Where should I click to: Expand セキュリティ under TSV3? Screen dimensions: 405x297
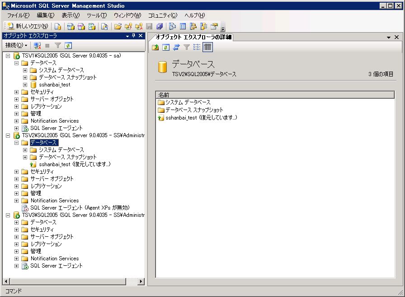click(17, 230)
